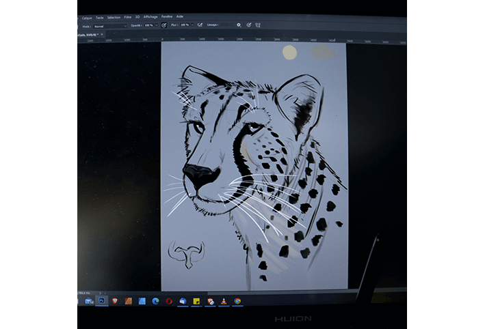
Task: Open Photoshop from the taskbar
Action: pos(101,300)
